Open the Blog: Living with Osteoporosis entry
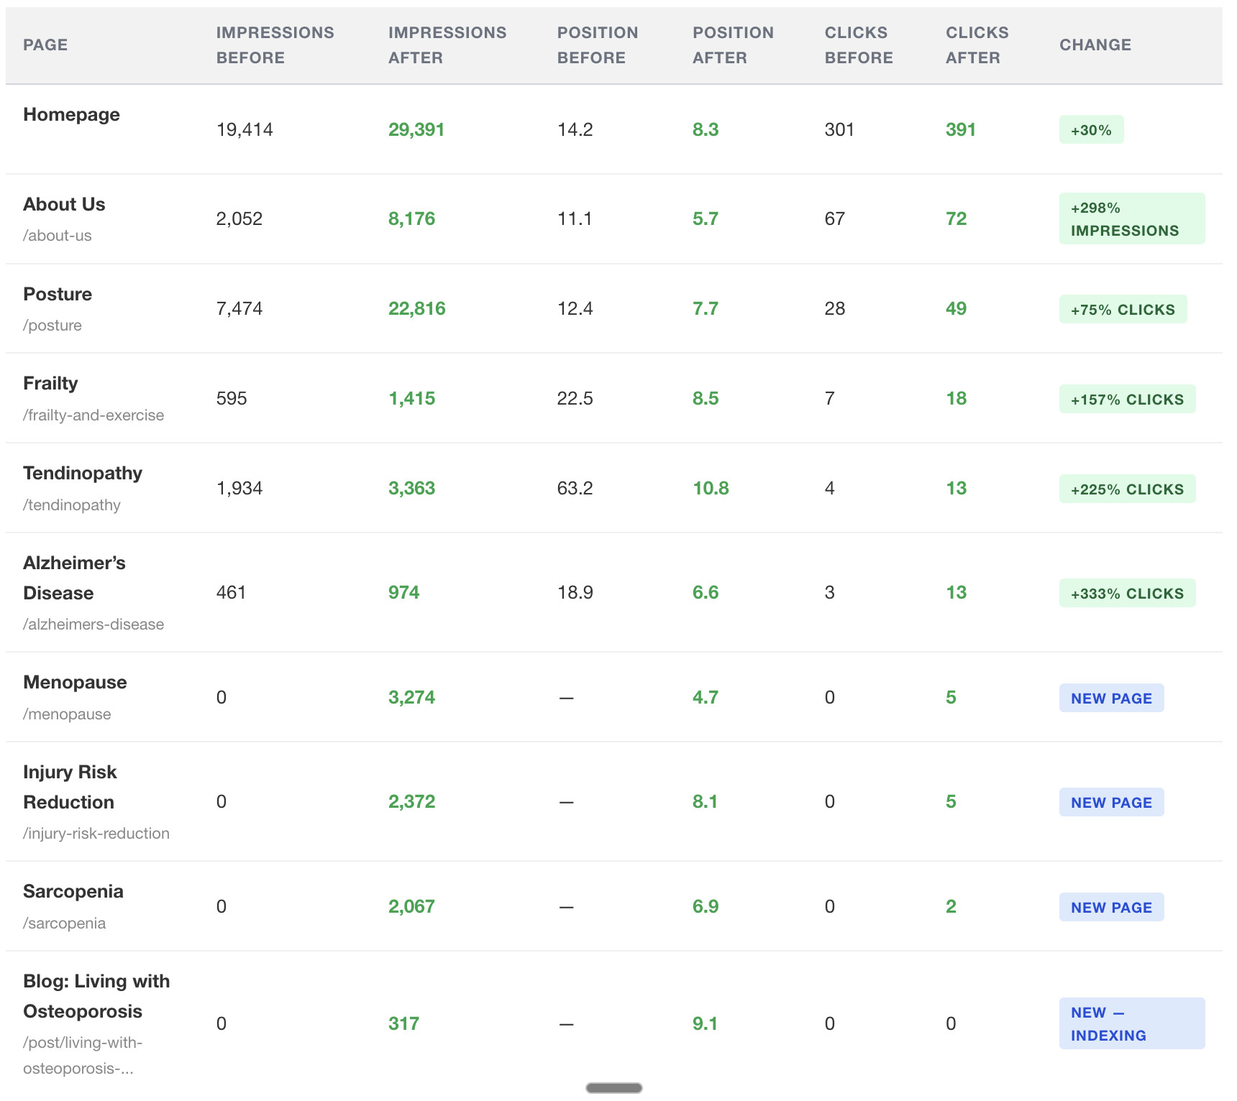This screenshot has width=1237, height=1101. pos(96,996)
